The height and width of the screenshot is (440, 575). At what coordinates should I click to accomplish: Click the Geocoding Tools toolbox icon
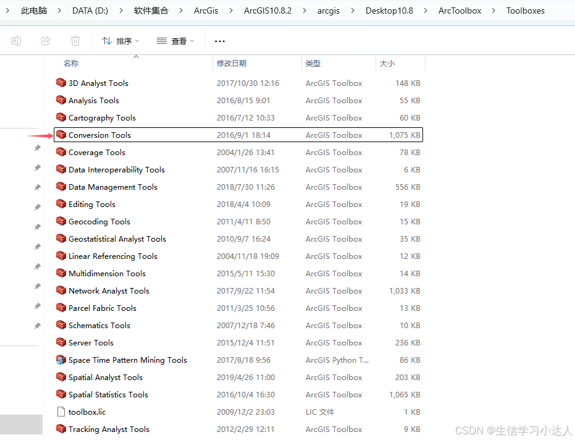click(x=61, y=221)
